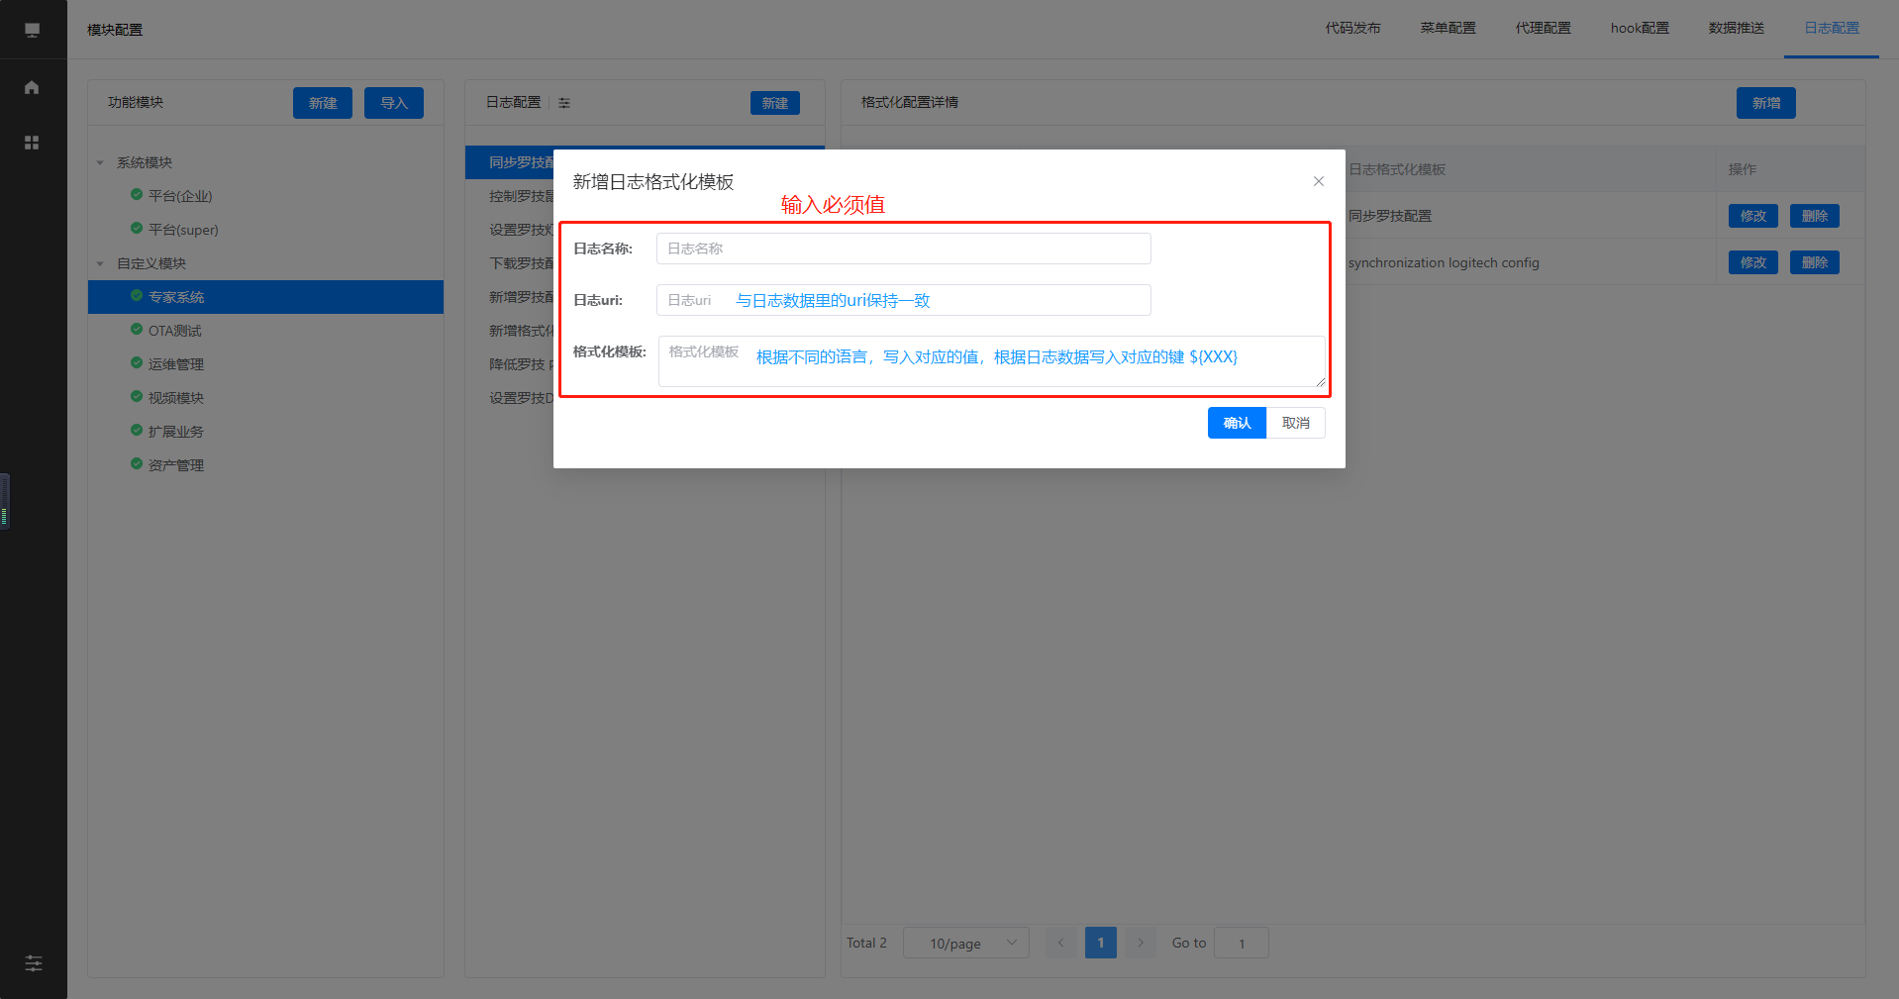This screenshot has width=1899, height=999.
Task: Click the green status icon beside OTA测试
Action: pos(137,330)
